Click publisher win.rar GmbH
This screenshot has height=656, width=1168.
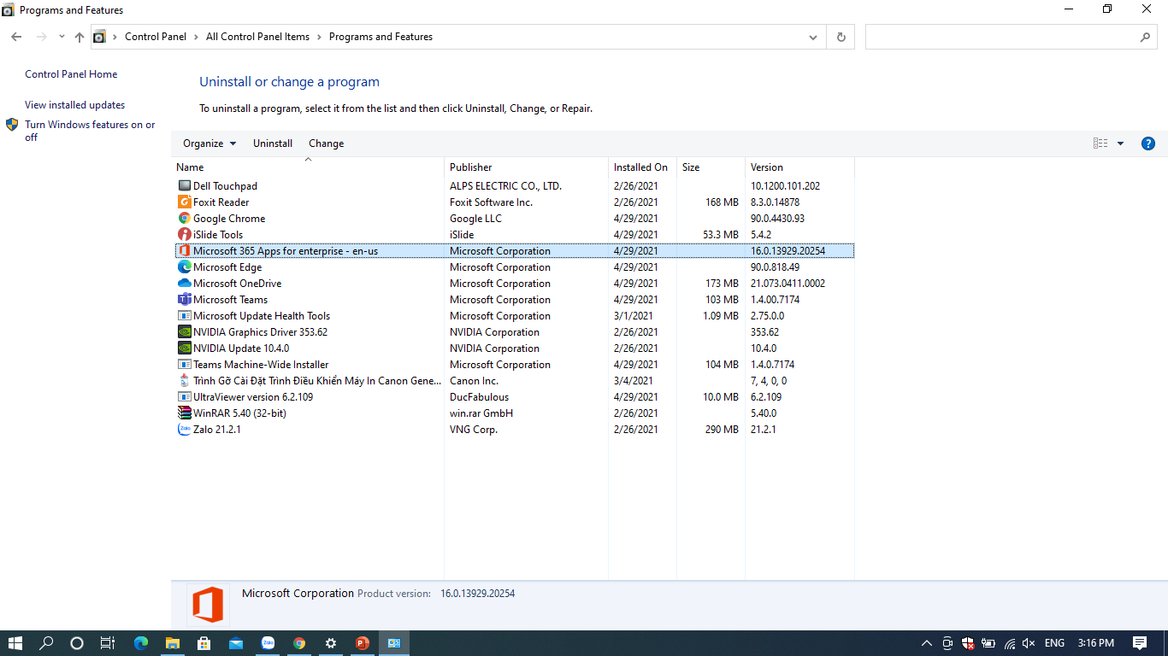click(481, 413)
